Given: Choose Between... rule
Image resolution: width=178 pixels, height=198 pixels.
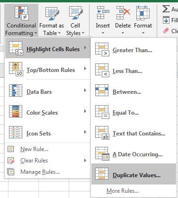Looking at the screenshot, I should (133, 91).
